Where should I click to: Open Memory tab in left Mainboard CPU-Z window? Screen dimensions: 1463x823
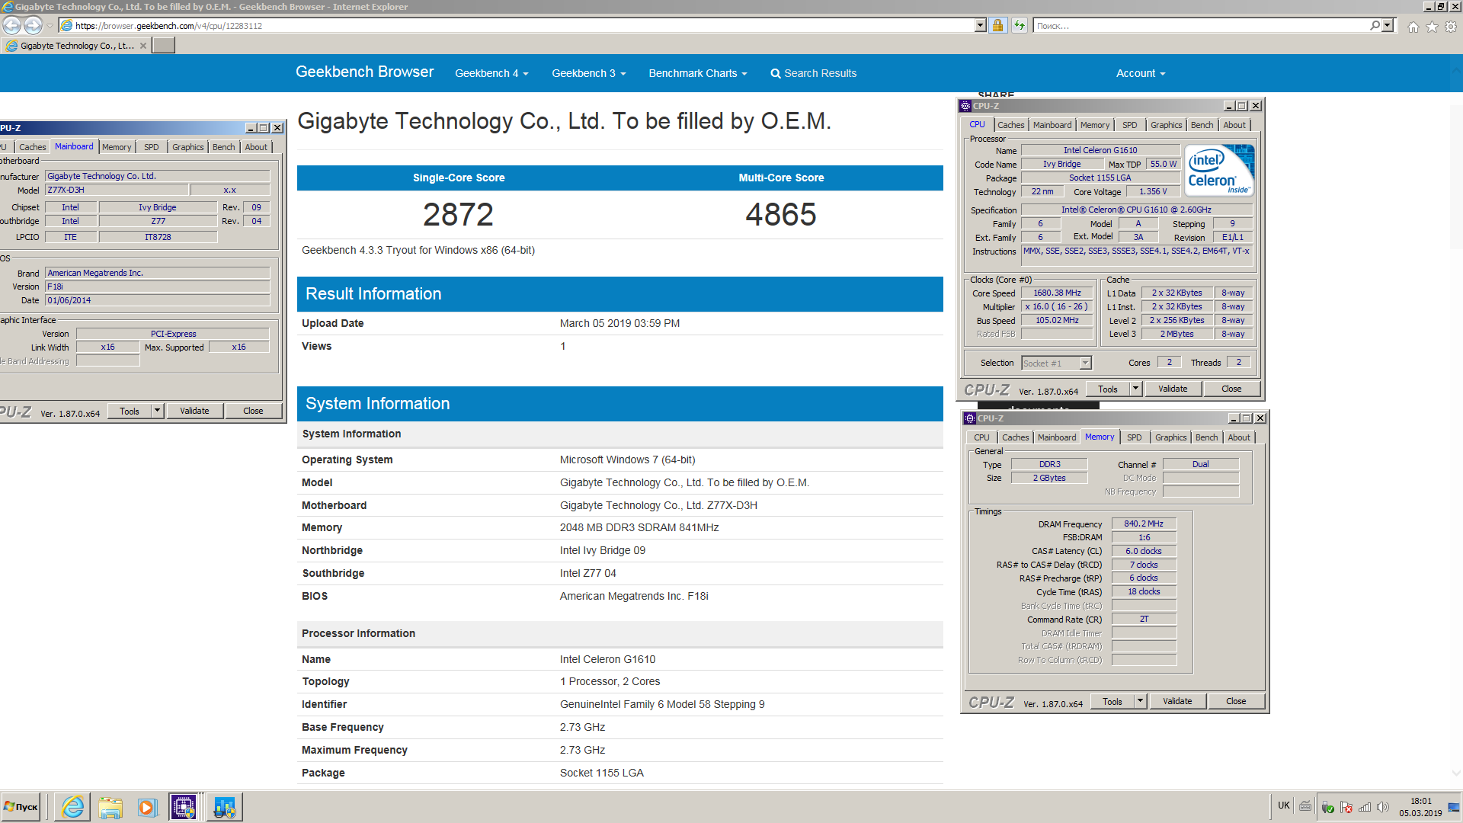tap(117, 147)
